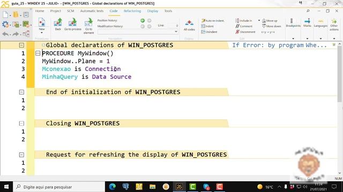
Task: Unindent the selected code line
Action: tap(209, 32)
